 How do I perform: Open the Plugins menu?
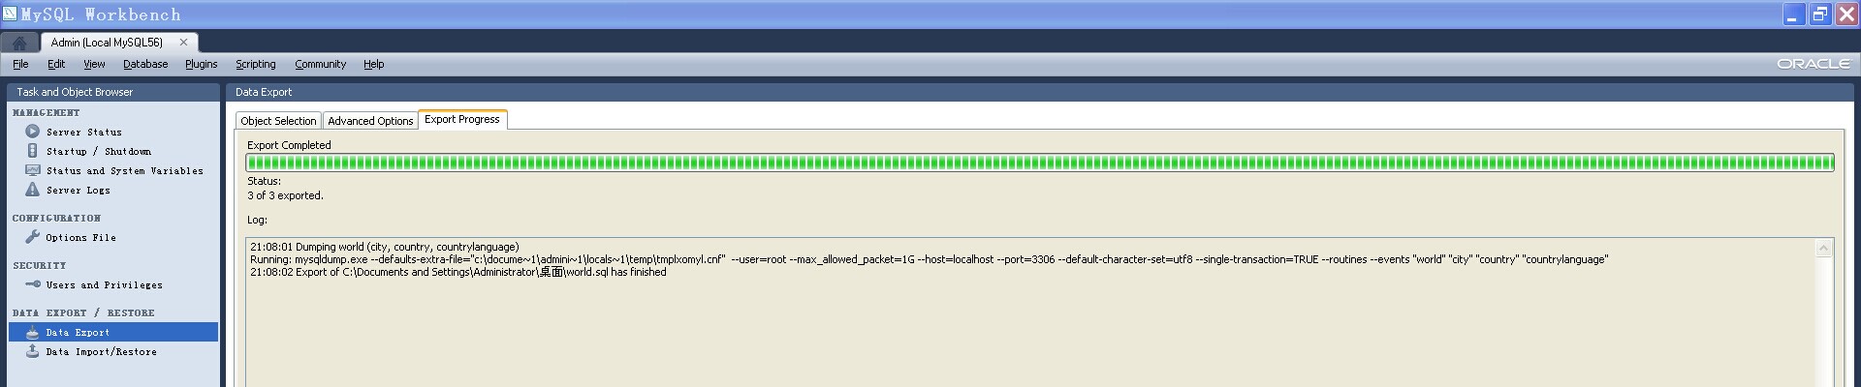(x=202, y=64)
